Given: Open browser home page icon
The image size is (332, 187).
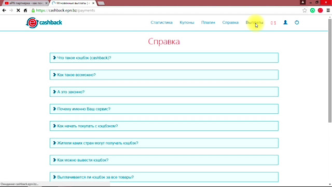Looking at the screenshot, I should tap(25, 10).
